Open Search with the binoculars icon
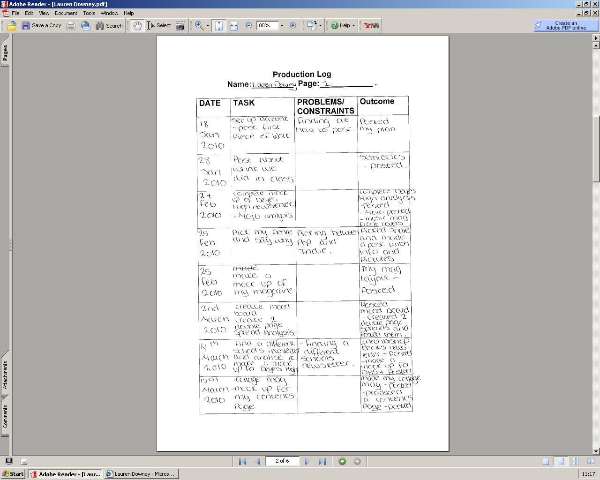The width and height of the screenshot is (600, 480). click(101, 25)
